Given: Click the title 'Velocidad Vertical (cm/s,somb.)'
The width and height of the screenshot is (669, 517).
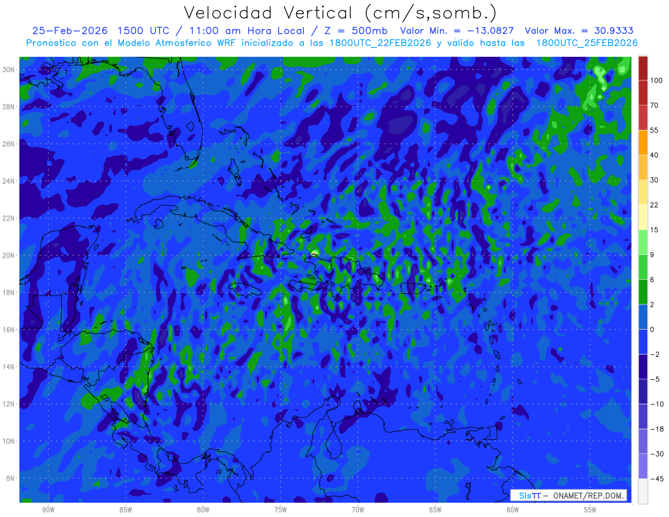Looking at the screenshot, I should point(340,13).
